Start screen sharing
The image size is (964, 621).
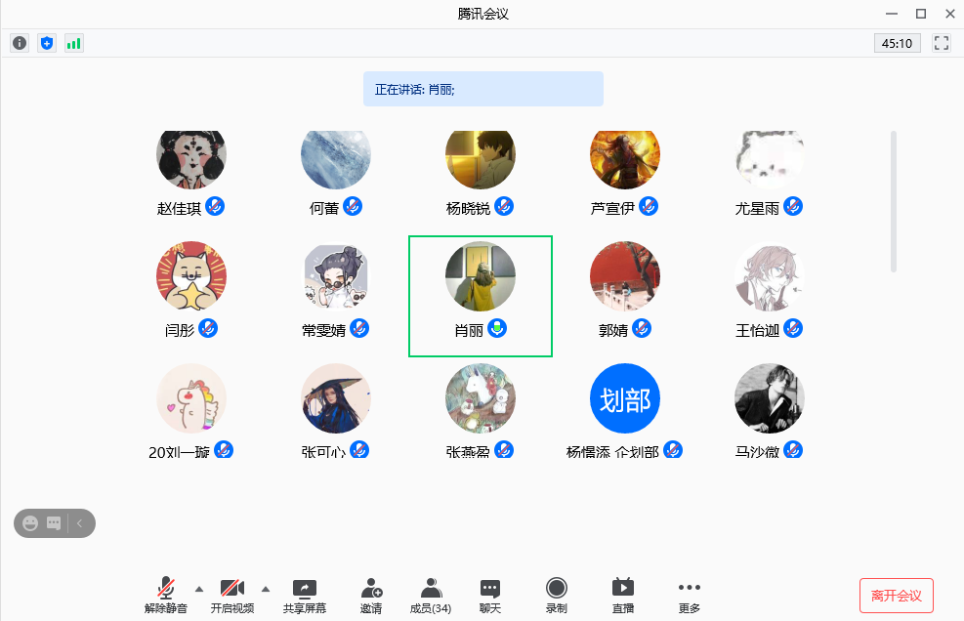coord(305,595)
